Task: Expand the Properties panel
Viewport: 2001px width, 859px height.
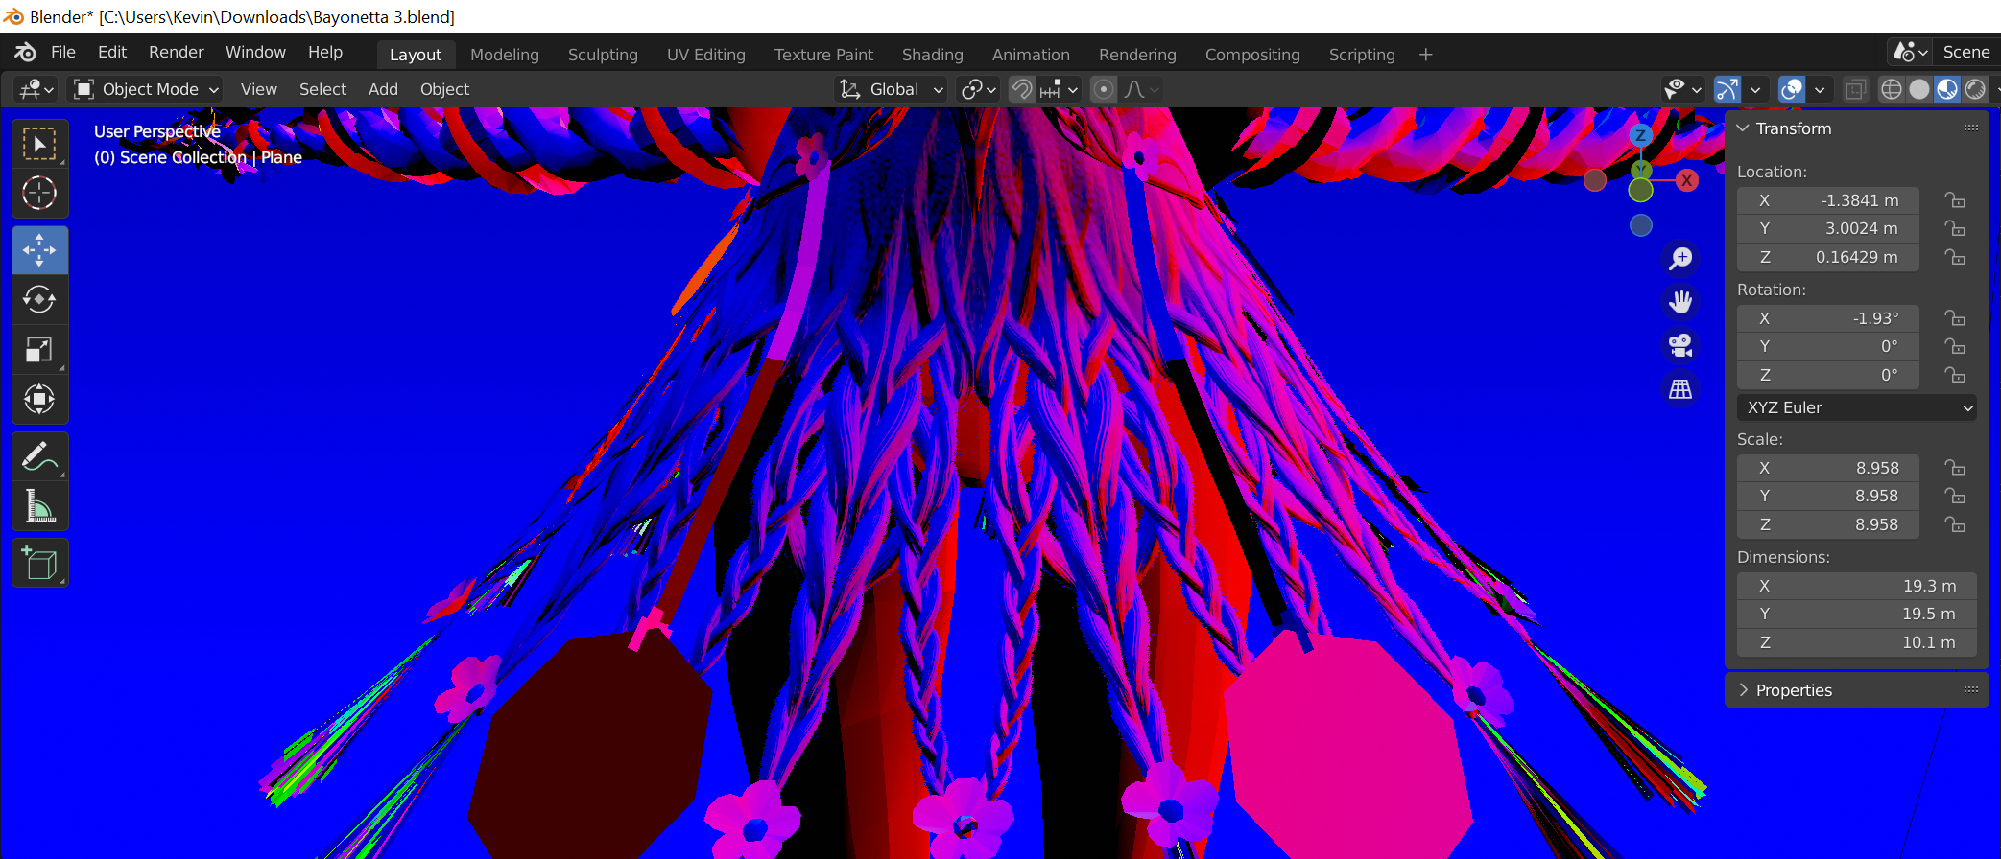Action: (x=1743, y=690)
